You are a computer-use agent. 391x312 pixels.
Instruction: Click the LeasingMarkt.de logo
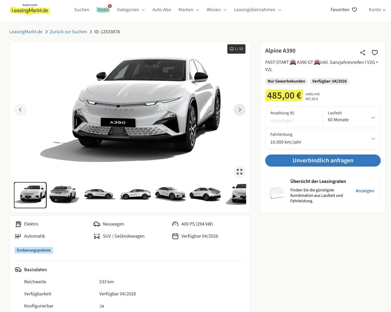(30, 10)
